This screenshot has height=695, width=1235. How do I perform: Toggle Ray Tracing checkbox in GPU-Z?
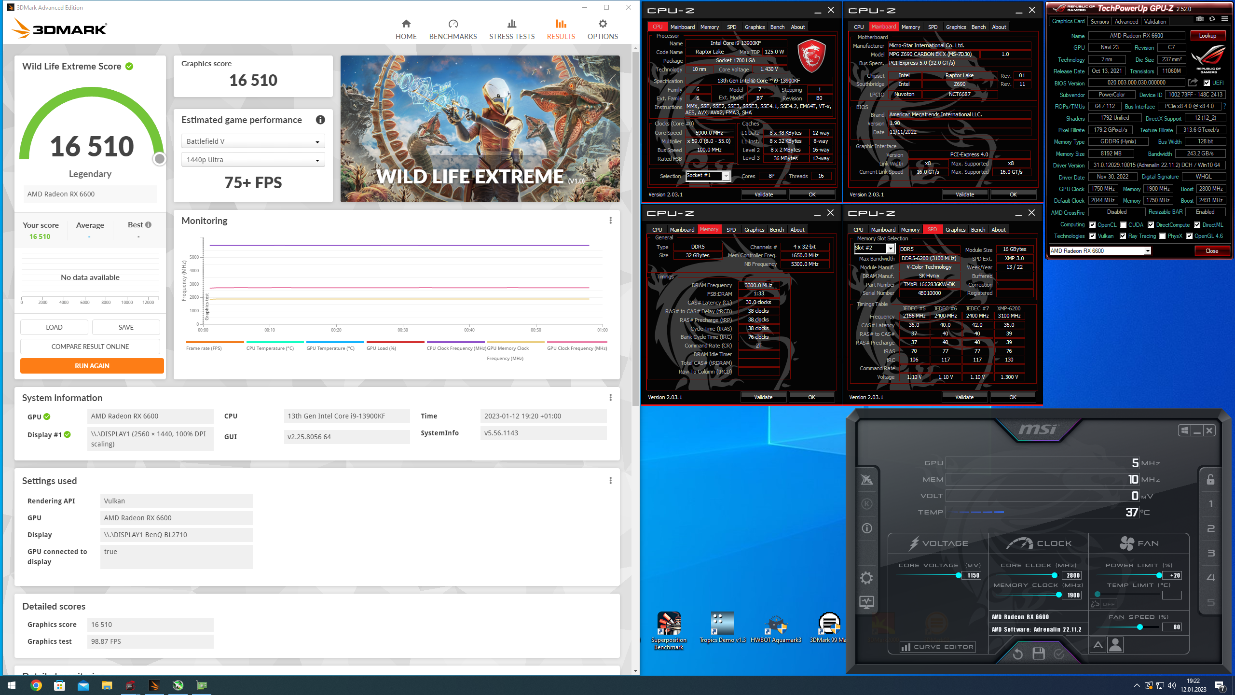(x=1123, y=236)
